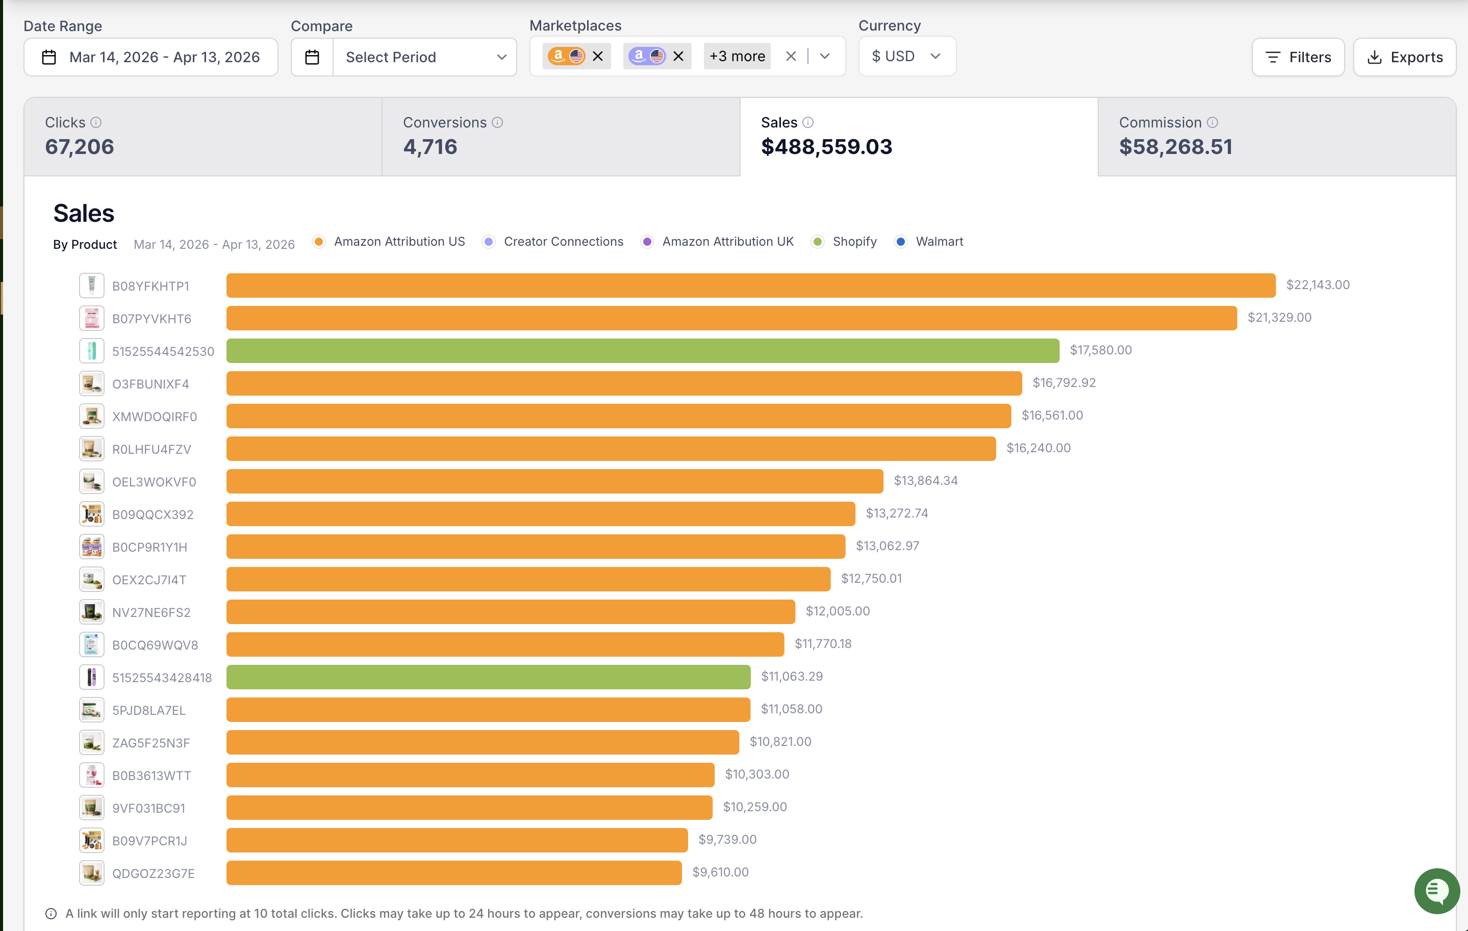1468x931 pixels.
Task: Open the Select Period compare dropdown
Action: pyautogui.click(x=425, y=57)
